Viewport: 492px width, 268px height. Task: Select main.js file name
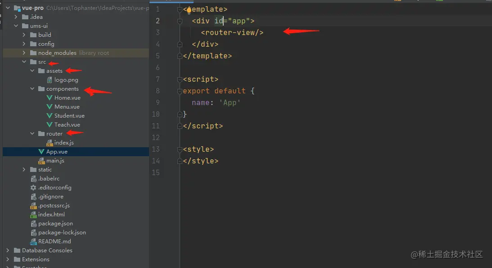click(55, 161)
